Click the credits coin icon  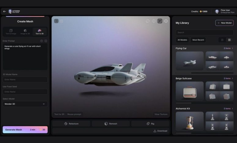[201, 11]
